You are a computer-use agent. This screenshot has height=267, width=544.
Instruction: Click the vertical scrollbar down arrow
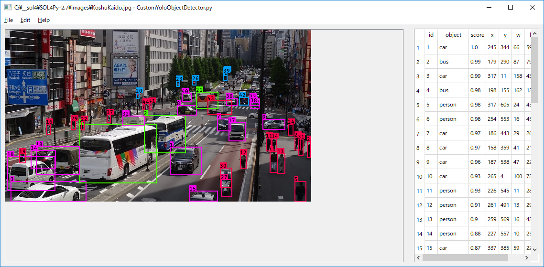534,250
